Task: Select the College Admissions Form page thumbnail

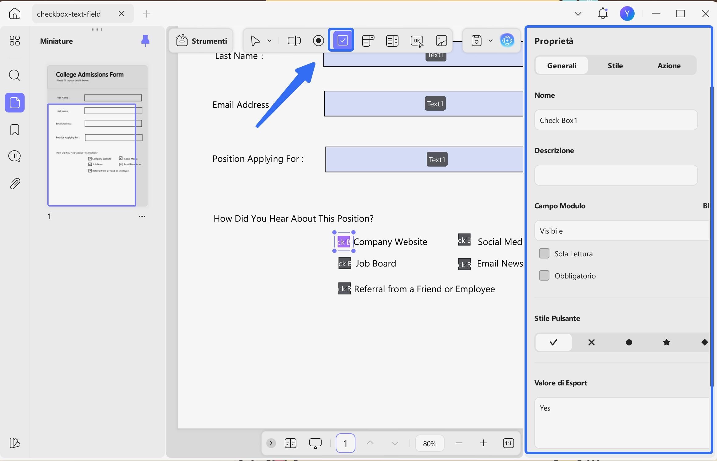Action: (x=97, y=136)
